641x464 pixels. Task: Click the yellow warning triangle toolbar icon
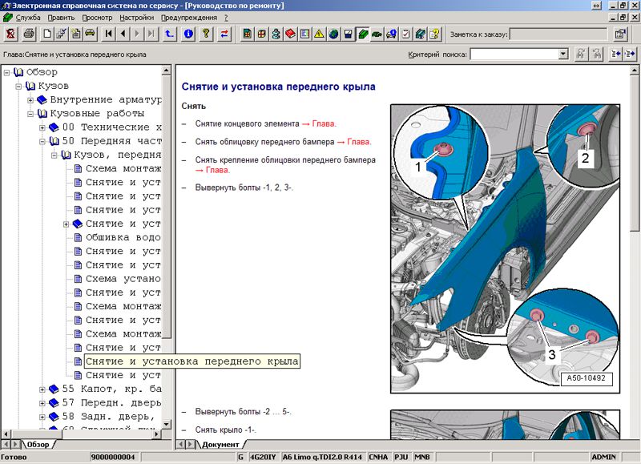319,34
